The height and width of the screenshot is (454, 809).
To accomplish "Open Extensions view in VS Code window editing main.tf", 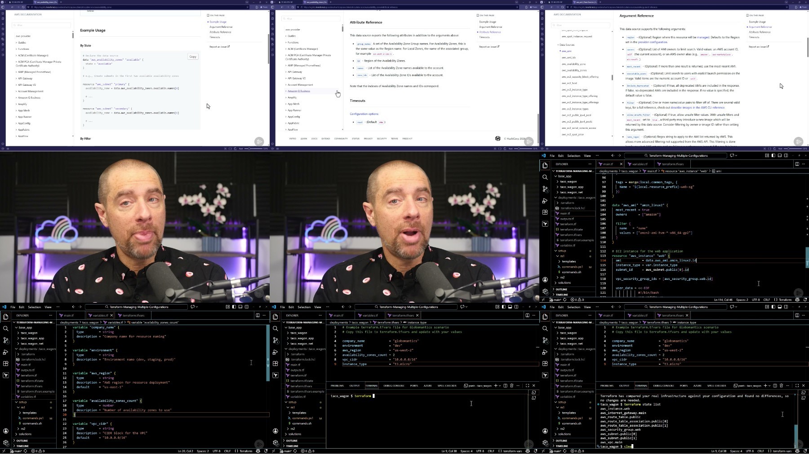I will point(545,212).
